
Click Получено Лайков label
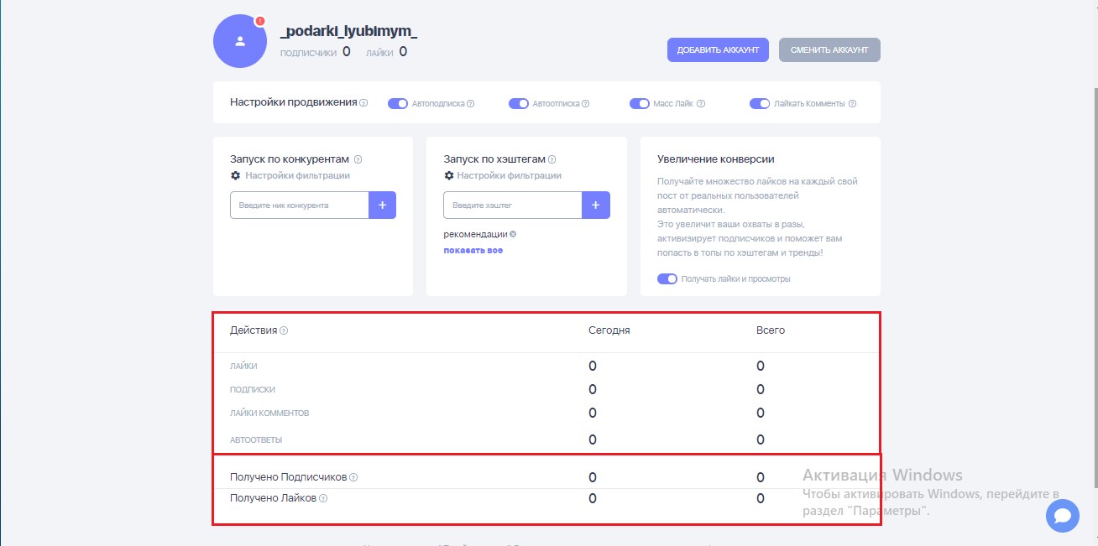coord(273,498)
